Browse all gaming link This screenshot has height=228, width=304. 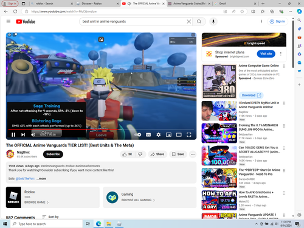click(x=138, y=200)
